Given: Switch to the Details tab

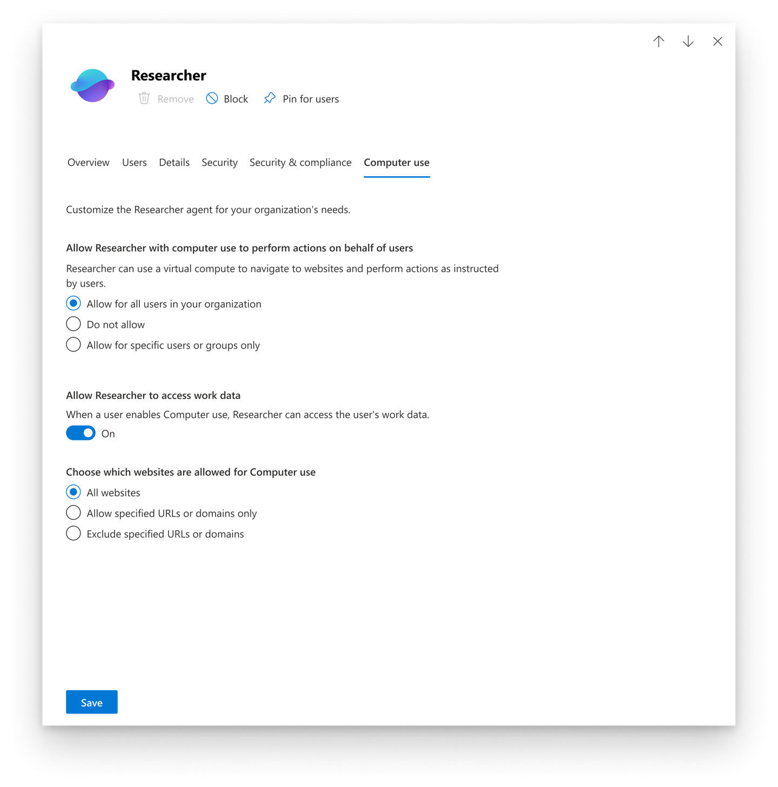Looking at the screenshot, I should click(x=174, y=163).
